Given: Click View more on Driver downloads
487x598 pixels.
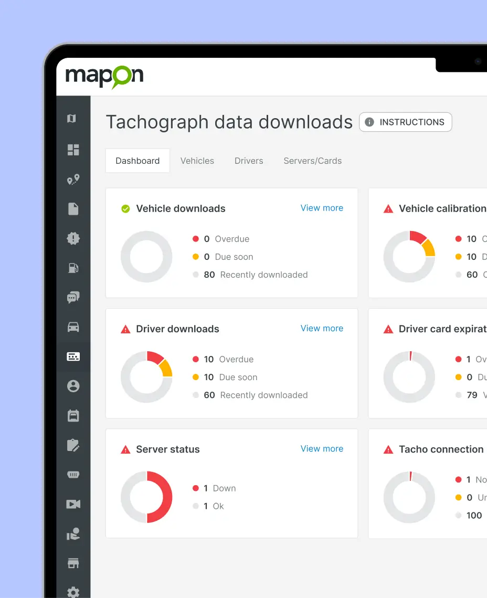Looking at the screenshot, I should pos(322,328).
